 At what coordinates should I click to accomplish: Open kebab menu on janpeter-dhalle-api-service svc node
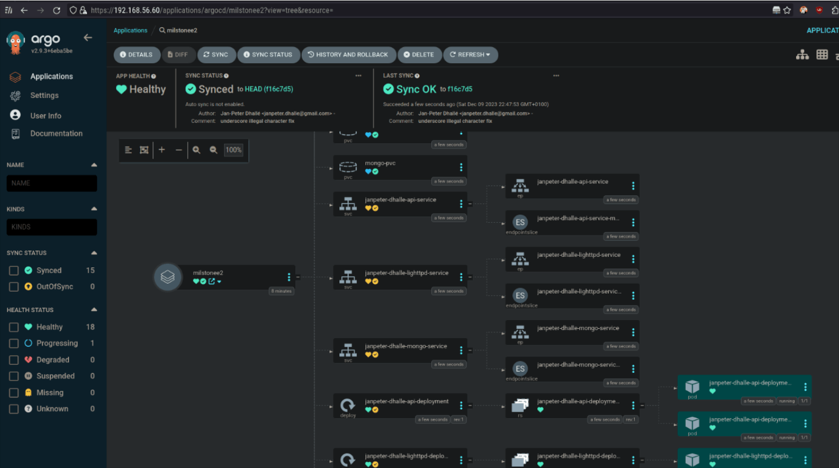coord(461,204)
